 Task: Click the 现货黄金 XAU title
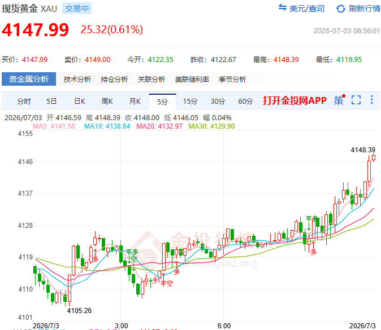click(29, 8)
